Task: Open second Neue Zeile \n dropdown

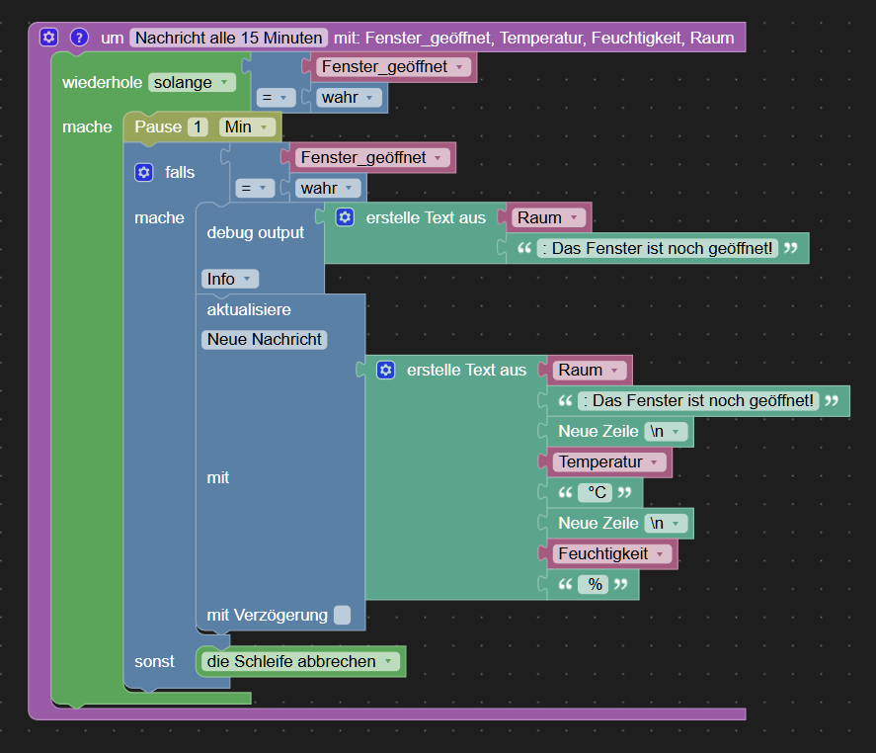Action: [666, 523]
